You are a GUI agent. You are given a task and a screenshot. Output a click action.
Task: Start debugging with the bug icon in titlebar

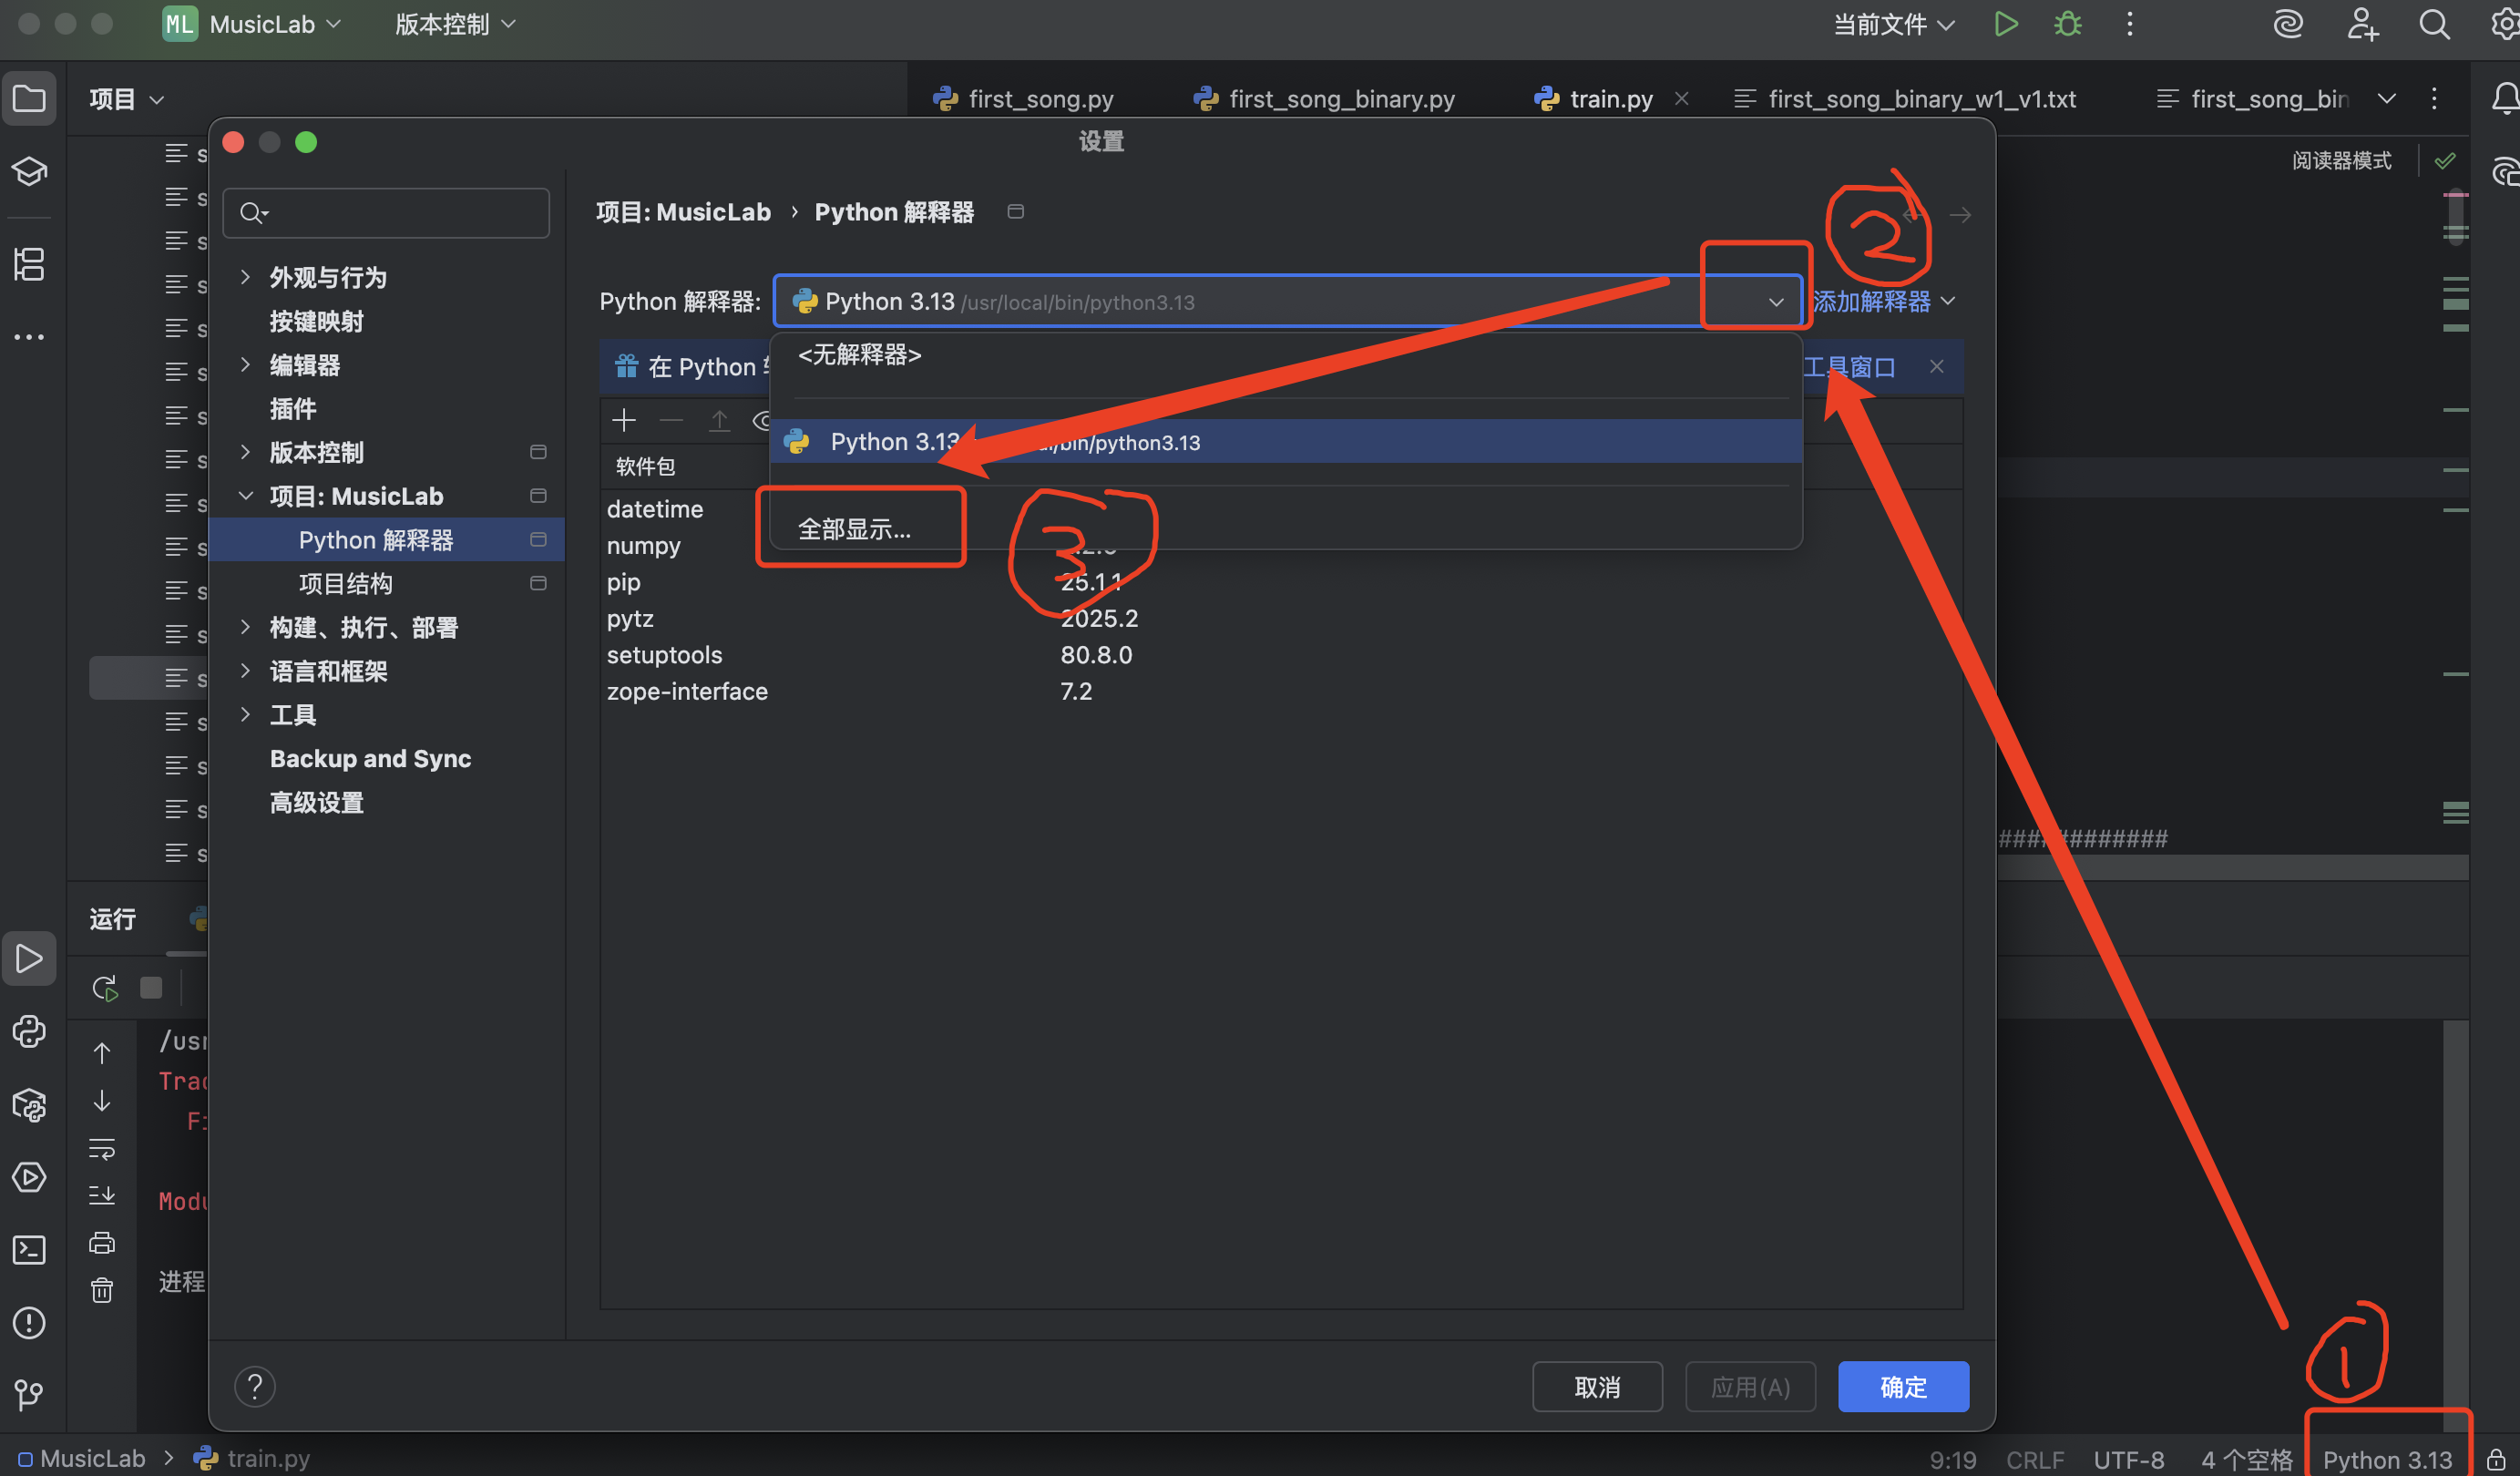click(2066, 23)
